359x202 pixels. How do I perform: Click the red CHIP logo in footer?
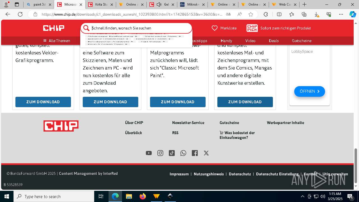pyautogui.click(x=61, y=126)
